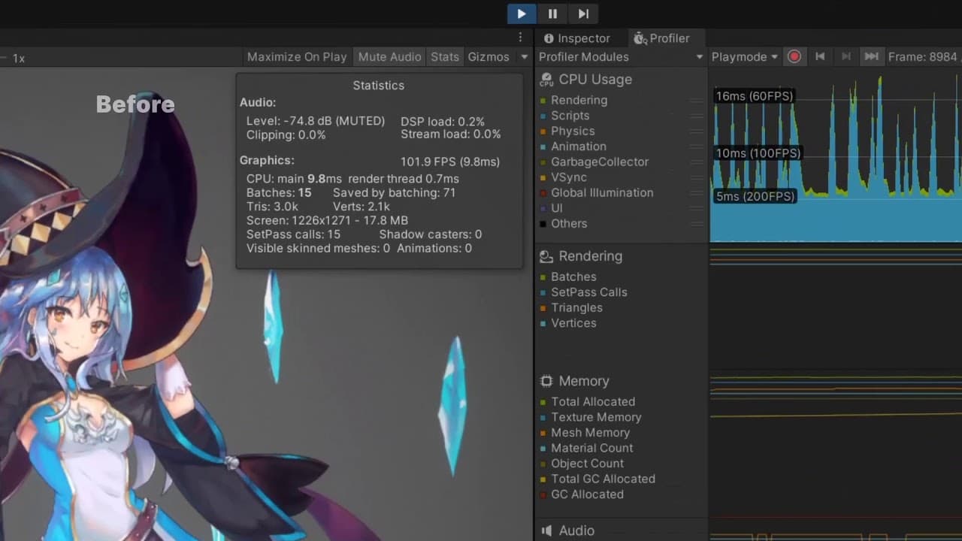
Task: Toggle the profiler Record button
Action: 794,56
